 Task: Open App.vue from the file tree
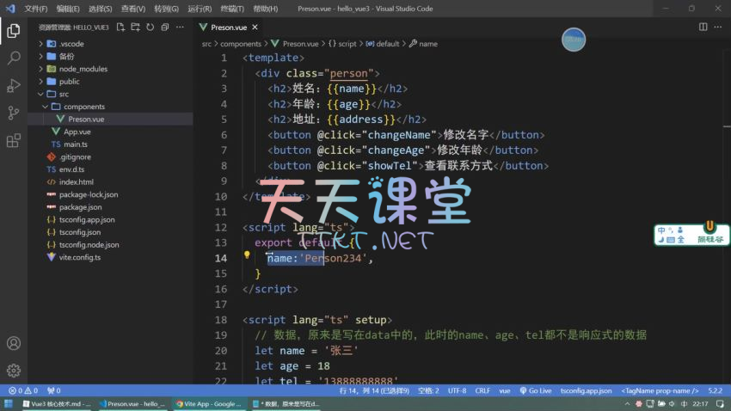(x=77, y=132)
